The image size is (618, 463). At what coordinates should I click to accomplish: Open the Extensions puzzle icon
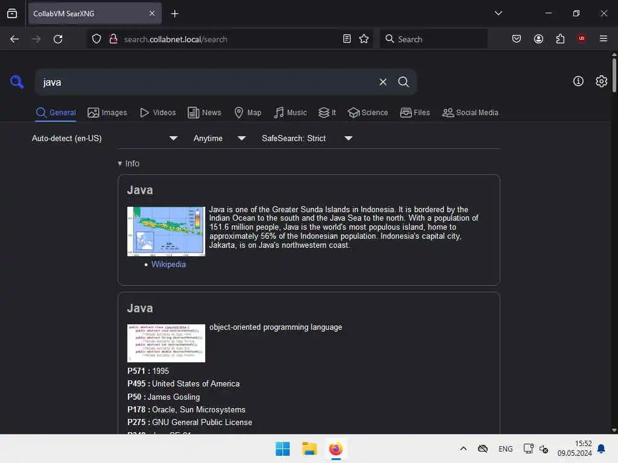(x=560, y=39)
